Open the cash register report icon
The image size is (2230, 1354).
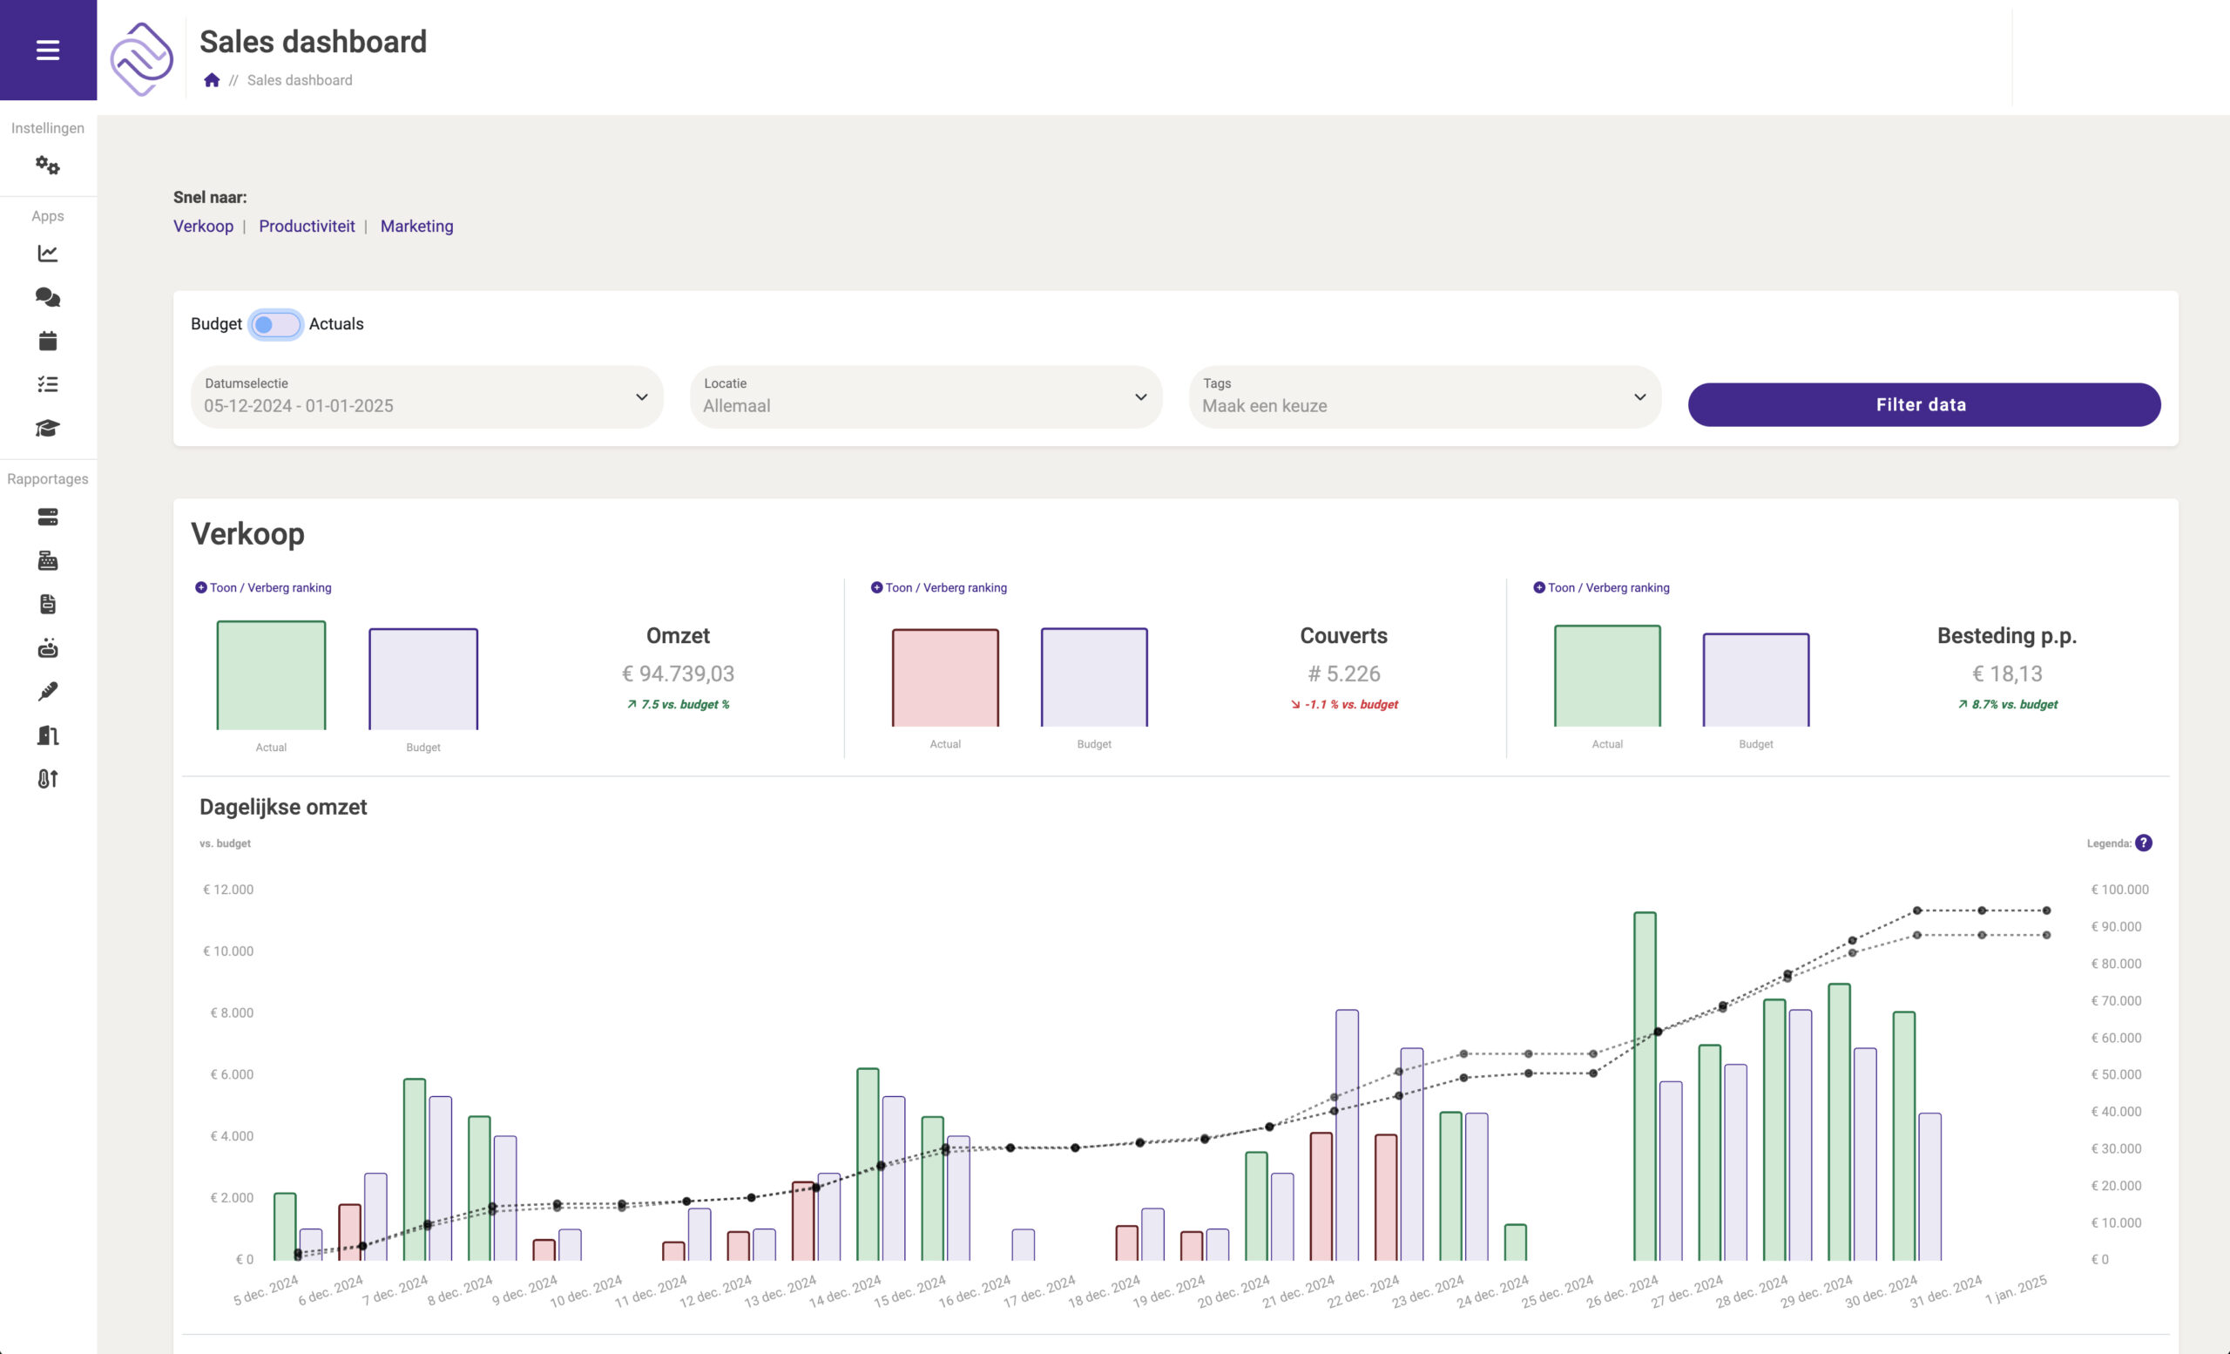point(48,561)
